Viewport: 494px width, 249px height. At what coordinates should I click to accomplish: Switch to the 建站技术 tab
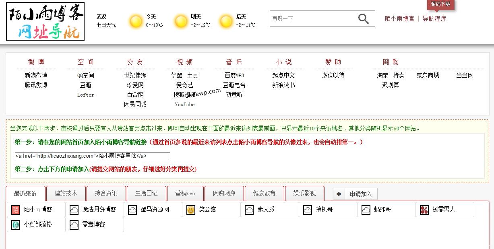tap(66, 193)
